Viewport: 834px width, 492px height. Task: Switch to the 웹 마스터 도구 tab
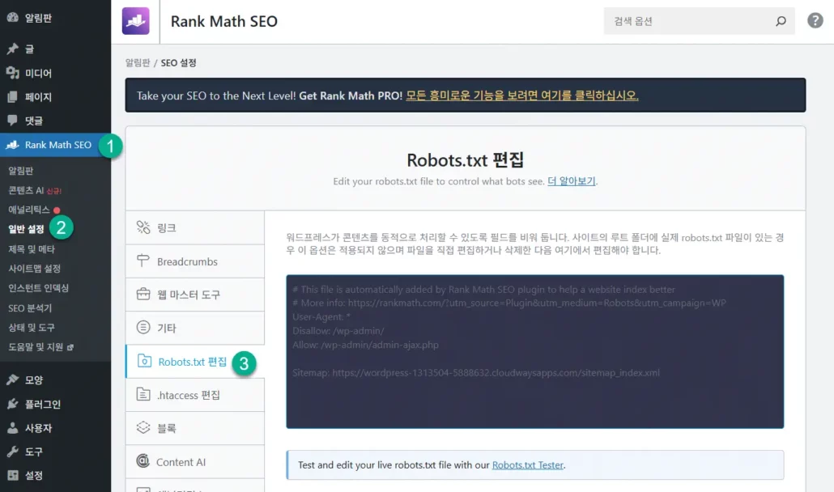coord(194,295)
